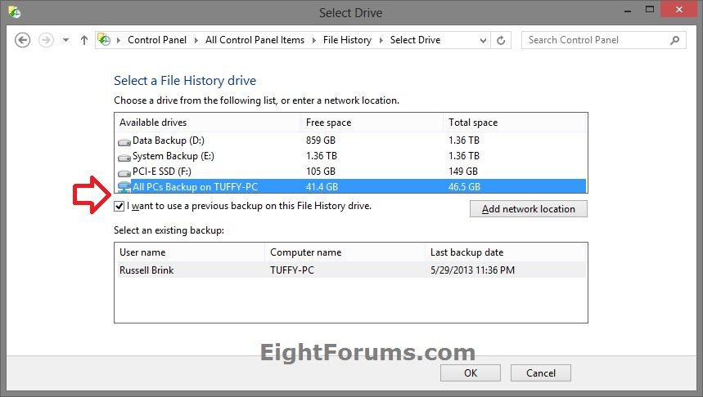The image size is (703, 397).
Task: Click the Control Panel icon in address bar
Action: [104, 40]
